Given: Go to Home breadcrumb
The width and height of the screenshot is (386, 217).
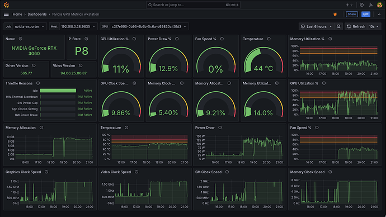Looking at the screenshot, I should [17, 15].
